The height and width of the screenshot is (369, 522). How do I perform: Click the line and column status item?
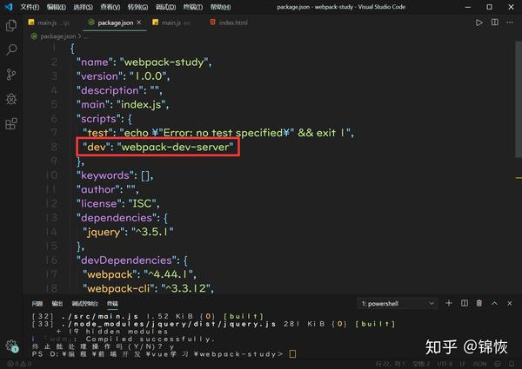pos(390,364)
